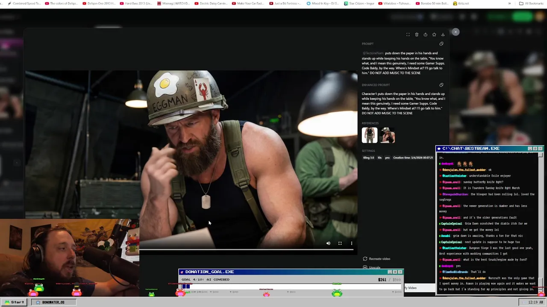547x307 pixels.
Task: Seek along the video progress bar
Action: tap(247, 250)
